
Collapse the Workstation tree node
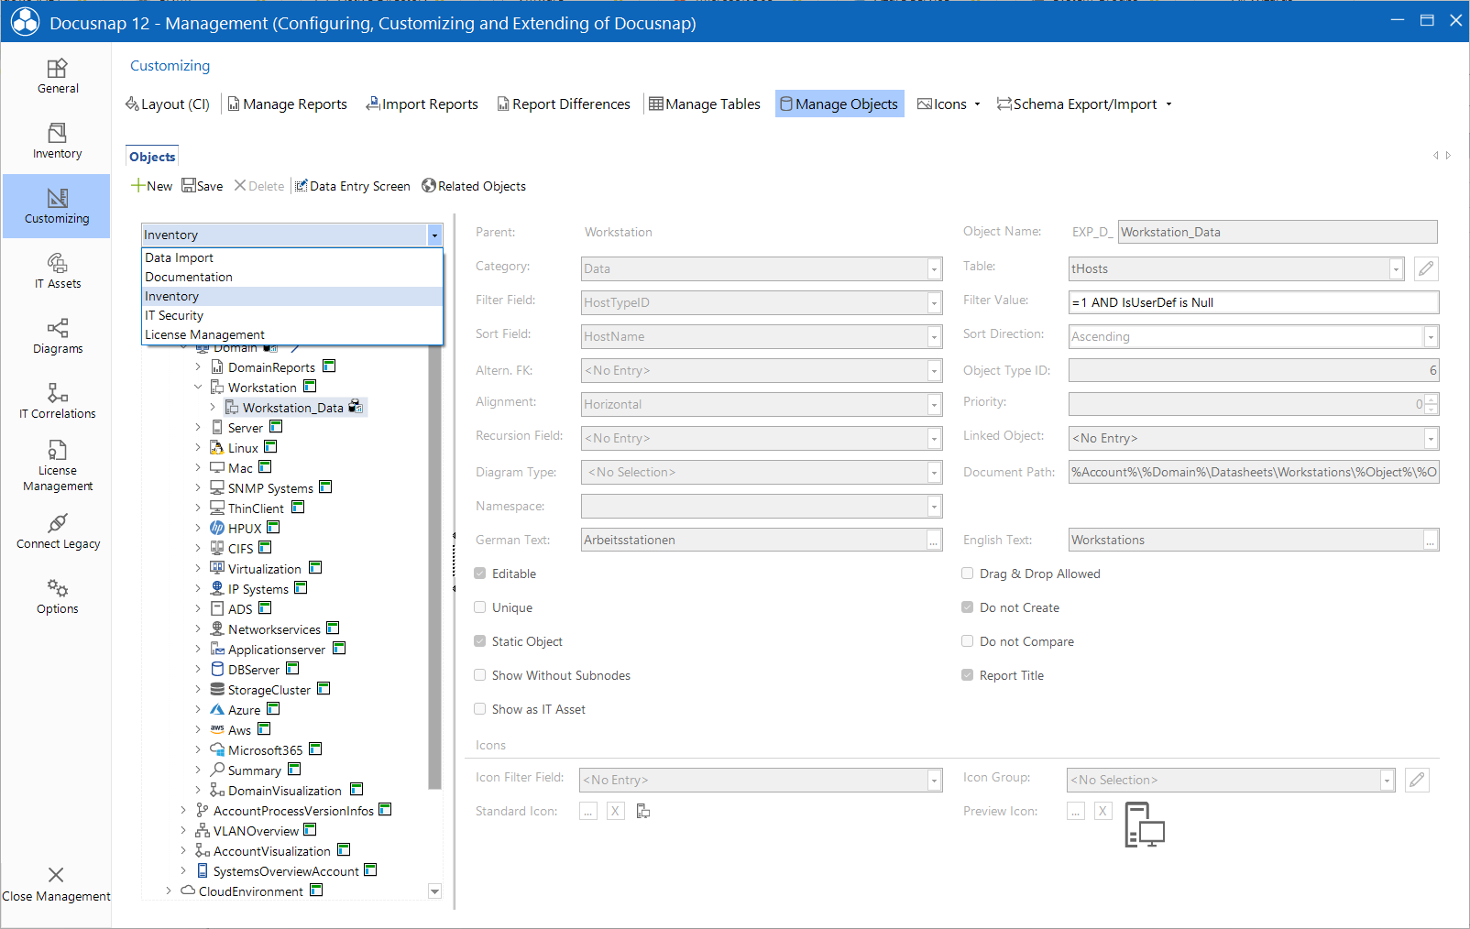[198, 388]
